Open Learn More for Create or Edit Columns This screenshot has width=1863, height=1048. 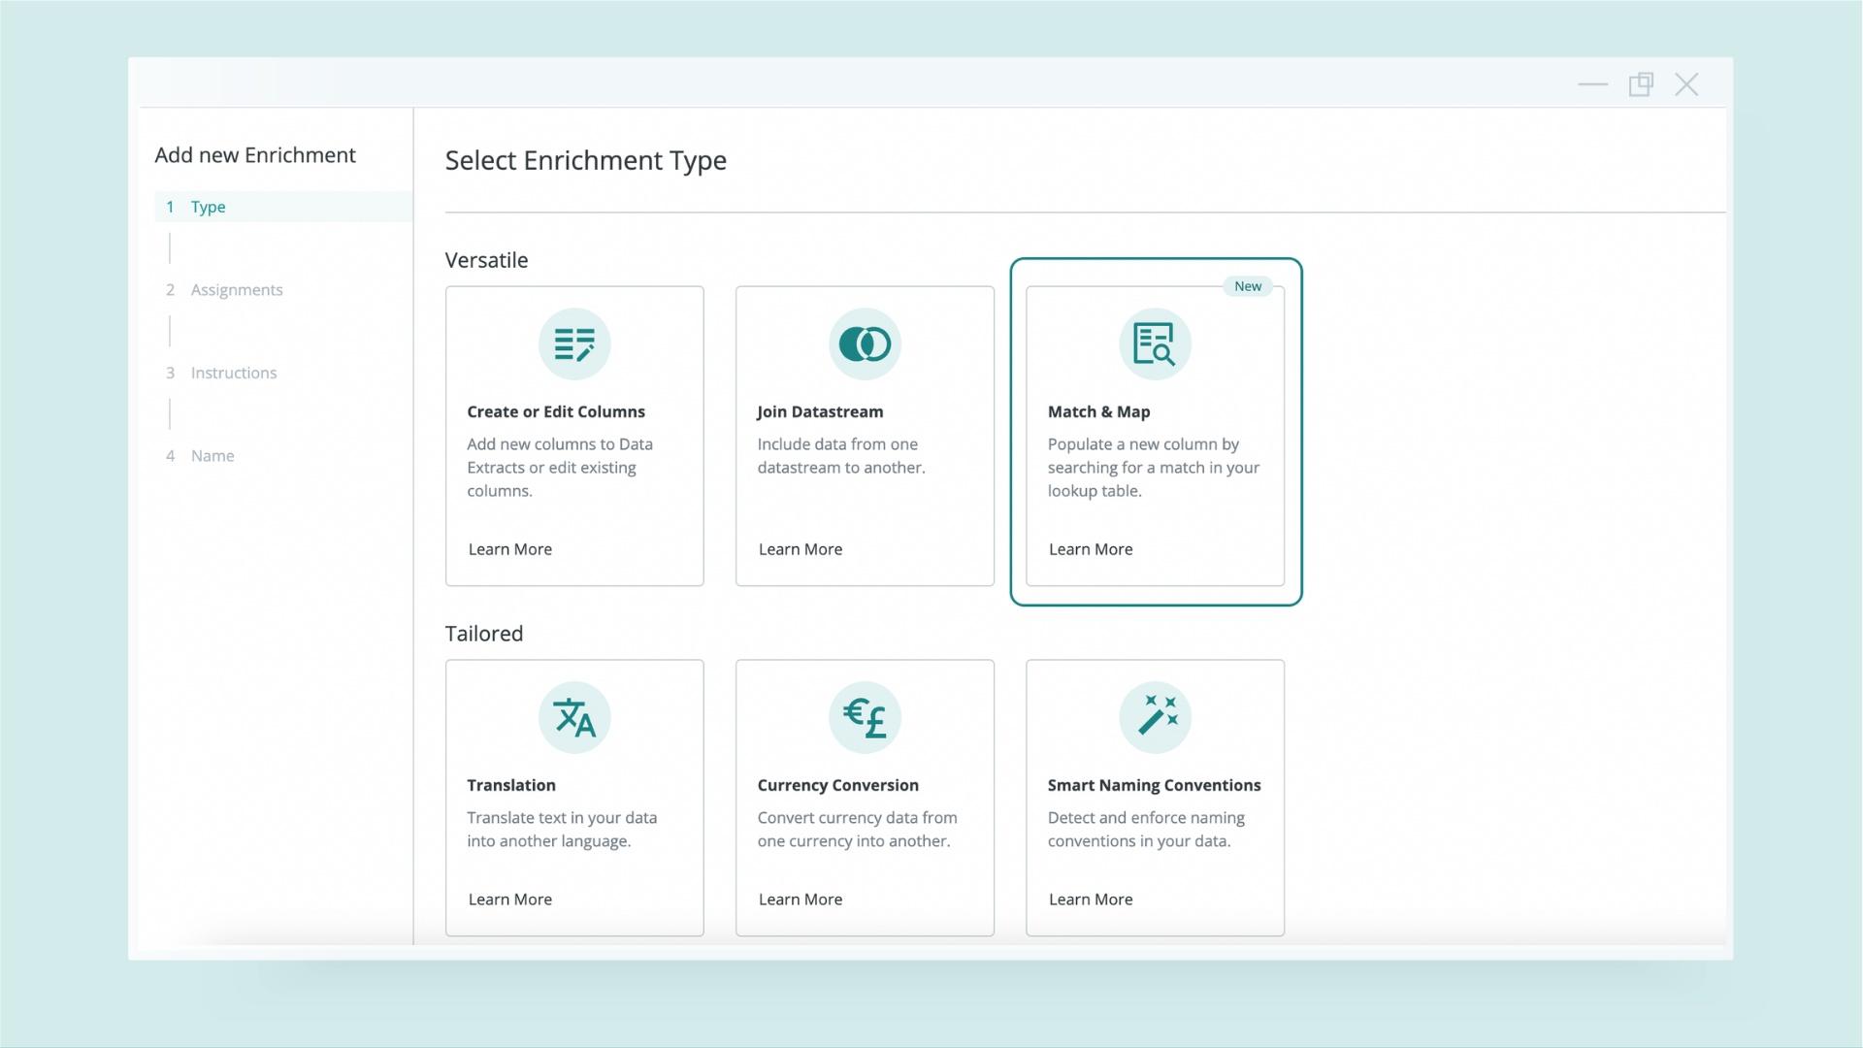pos(509,549)
